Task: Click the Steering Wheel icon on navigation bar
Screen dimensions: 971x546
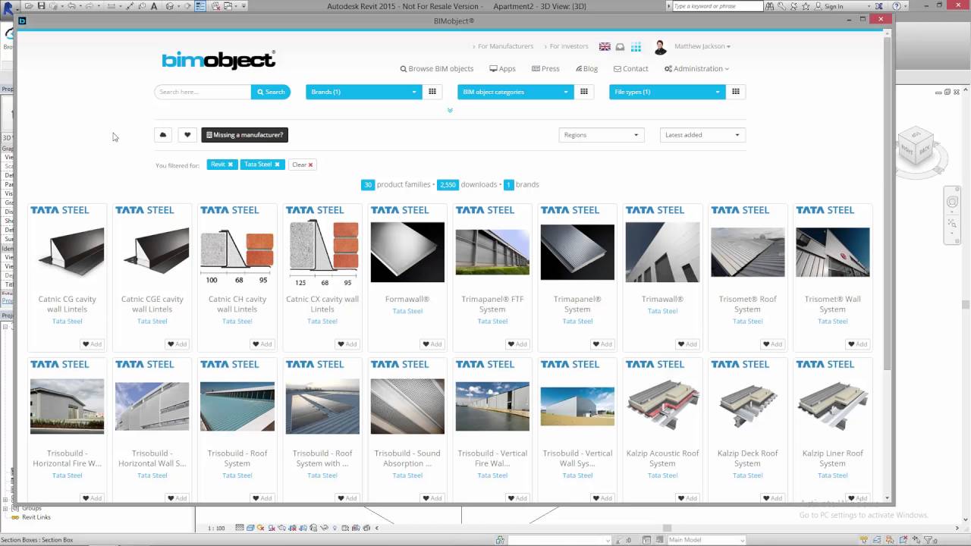Action: click(x=952, y=202)
